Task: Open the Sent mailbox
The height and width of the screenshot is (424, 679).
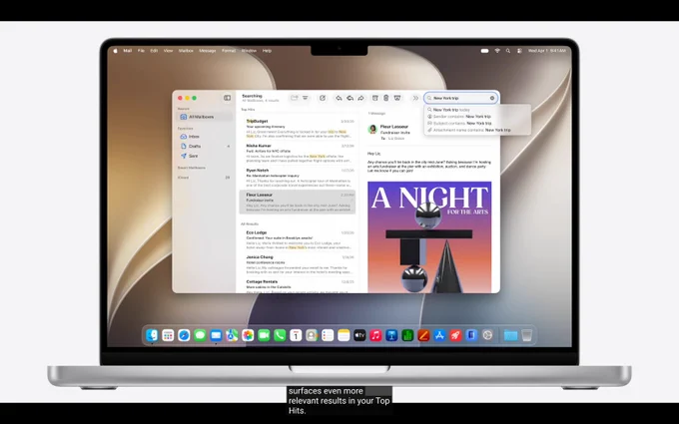Action: tap(205, 156)
